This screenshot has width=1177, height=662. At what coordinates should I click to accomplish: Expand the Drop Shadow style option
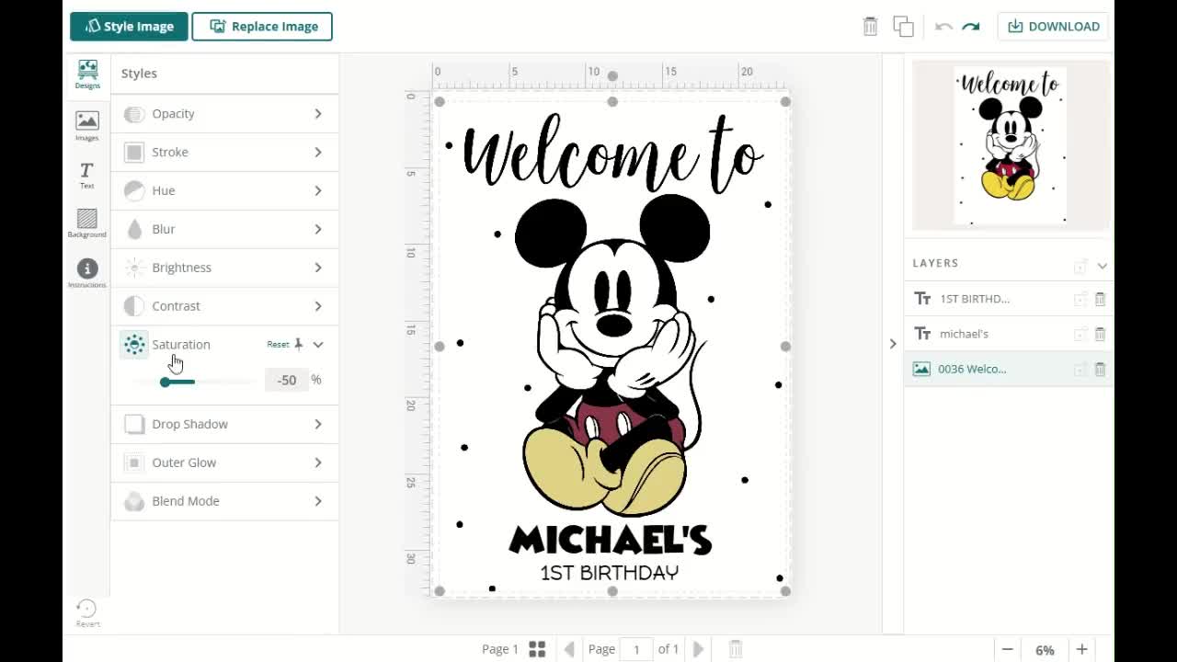click(x=224, y=425)
